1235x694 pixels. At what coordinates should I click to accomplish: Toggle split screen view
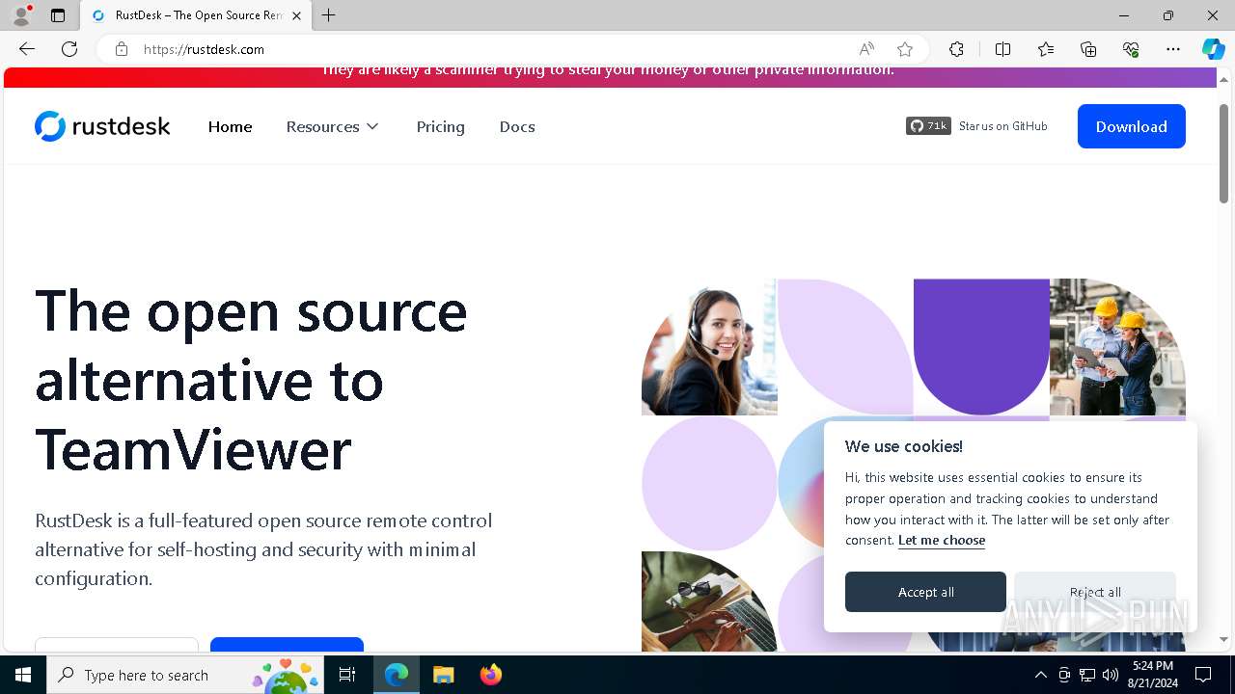pos(1002,49)
